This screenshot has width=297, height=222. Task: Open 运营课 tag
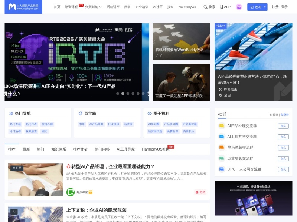pyautogui.click(x=128, y=124)
